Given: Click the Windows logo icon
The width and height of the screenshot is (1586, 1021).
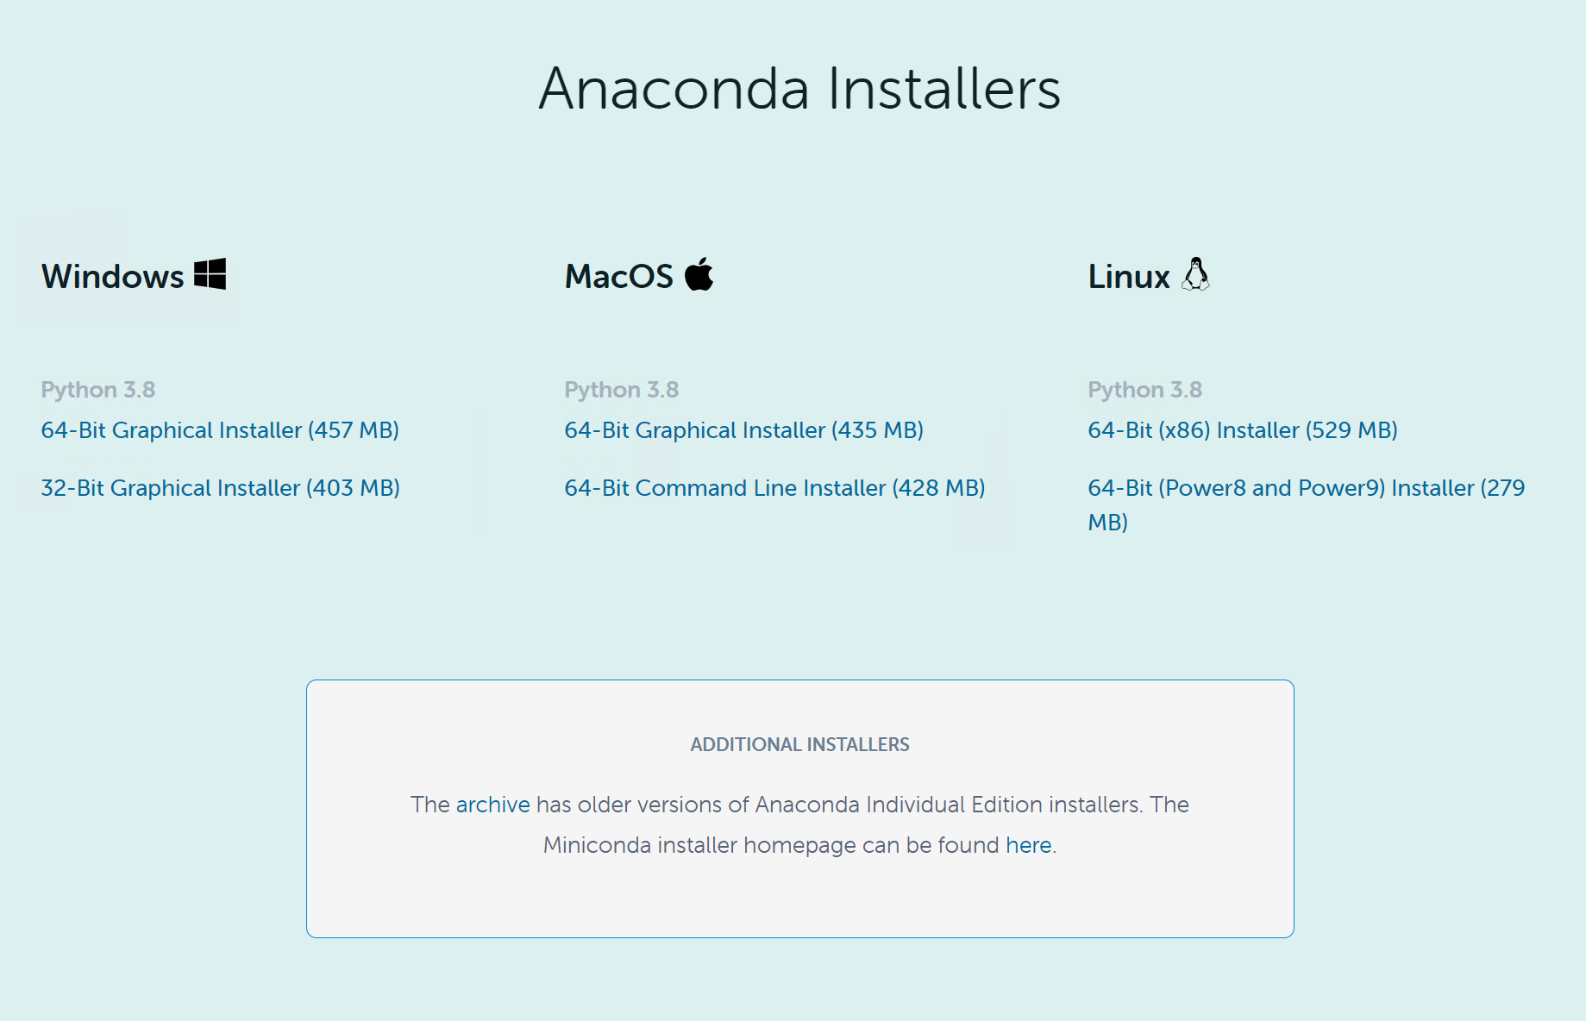Looking at the screenshot, I should tap(210, 274).
